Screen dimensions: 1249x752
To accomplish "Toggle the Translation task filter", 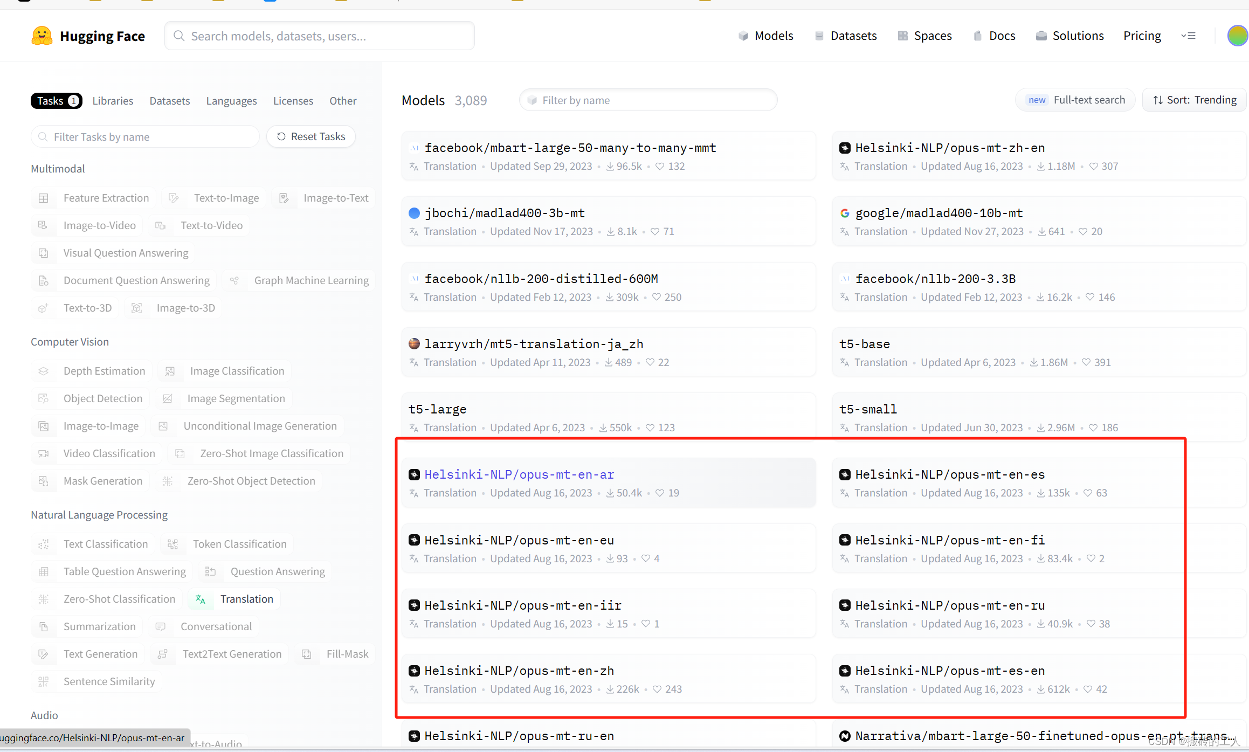I will tap(234, 599).
